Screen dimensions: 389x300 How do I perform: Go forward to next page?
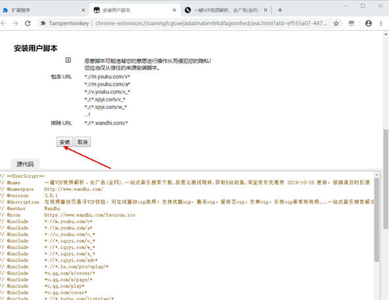click(15, 24)
